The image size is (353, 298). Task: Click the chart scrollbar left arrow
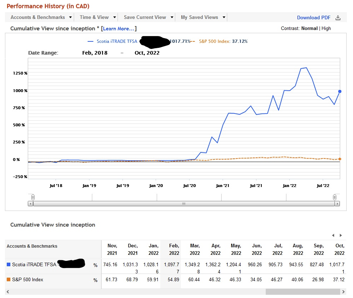click(x=30, y=204)
